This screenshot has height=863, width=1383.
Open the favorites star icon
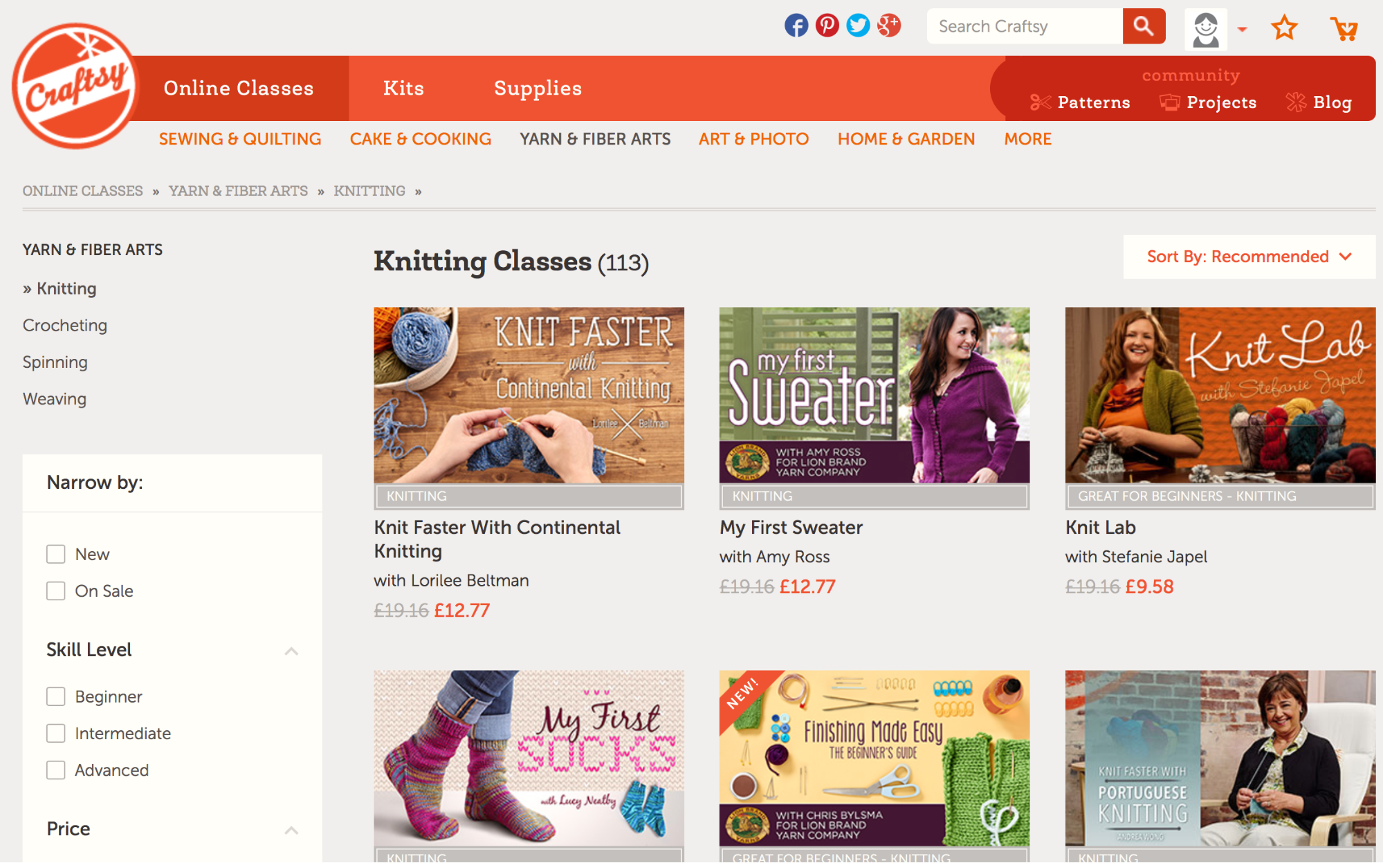(x=1284, y=28)
